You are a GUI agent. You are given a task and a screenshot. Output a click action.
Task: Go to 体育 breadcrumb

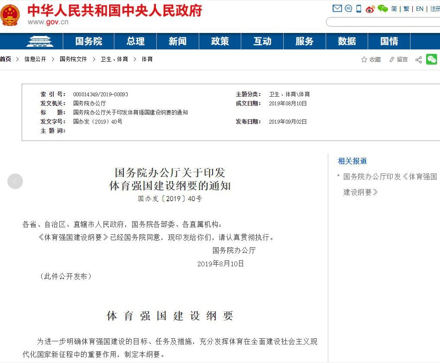147,59
